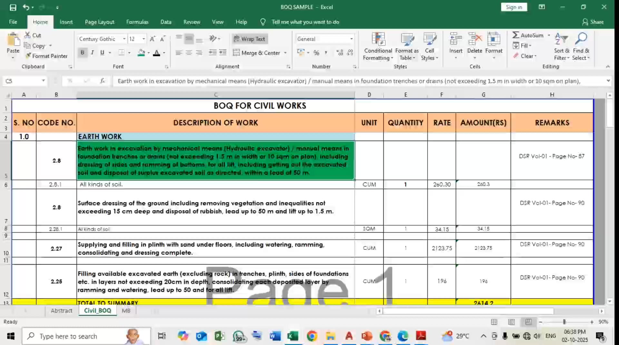
Task: Increase indent in Alignment group
Action: tap(223, 52)
